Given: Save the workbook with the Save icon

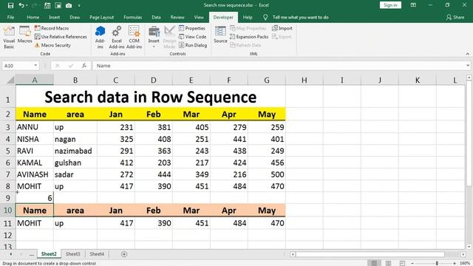Looking at the screenshot, I should pyautogui.click(x=10, y=5).
